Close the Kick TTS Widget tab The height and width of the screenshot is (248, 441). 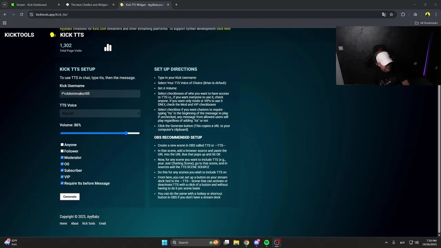point(168,5)
